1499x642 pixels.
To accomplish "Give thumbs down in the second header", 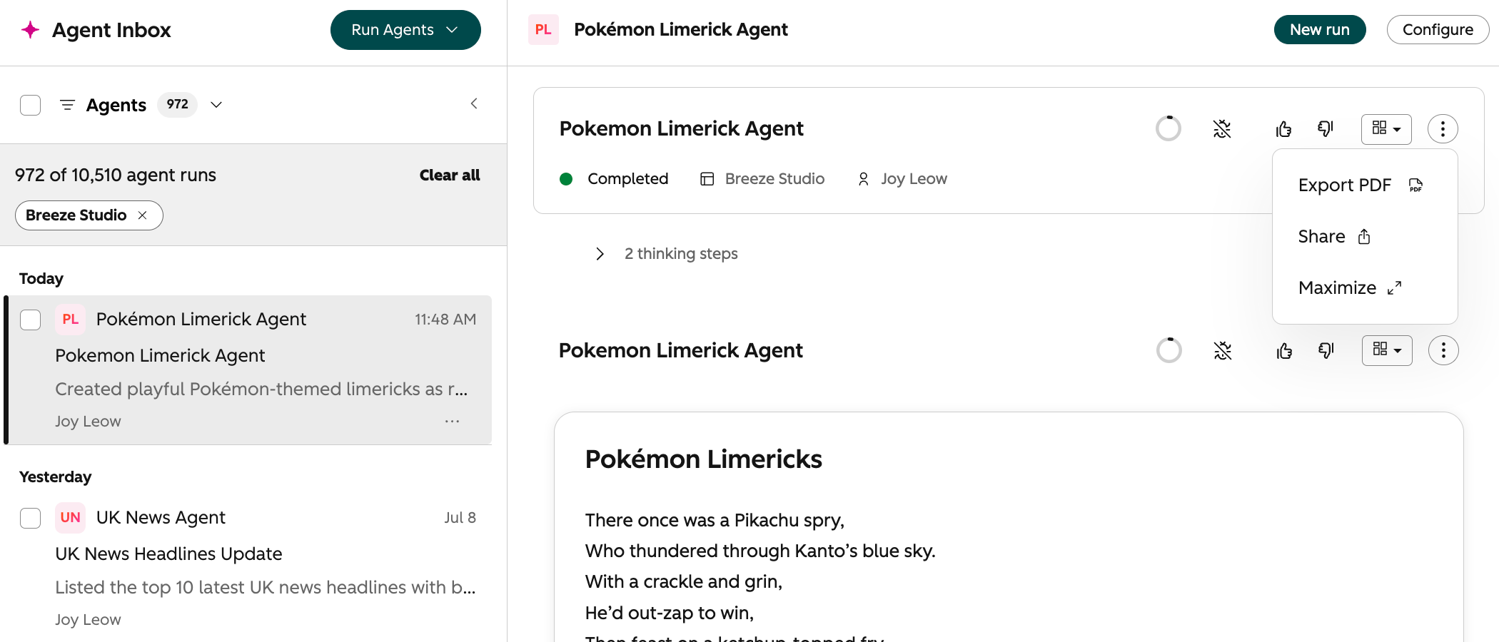I will [1326, 350].
